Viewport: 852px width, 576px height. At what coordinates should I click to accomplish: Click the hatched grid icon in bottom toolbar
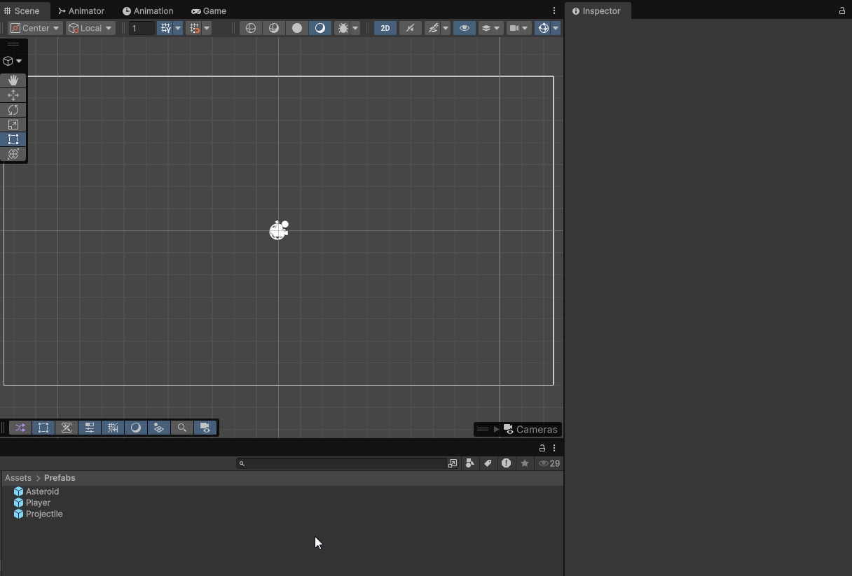click(x=113, y=428)
